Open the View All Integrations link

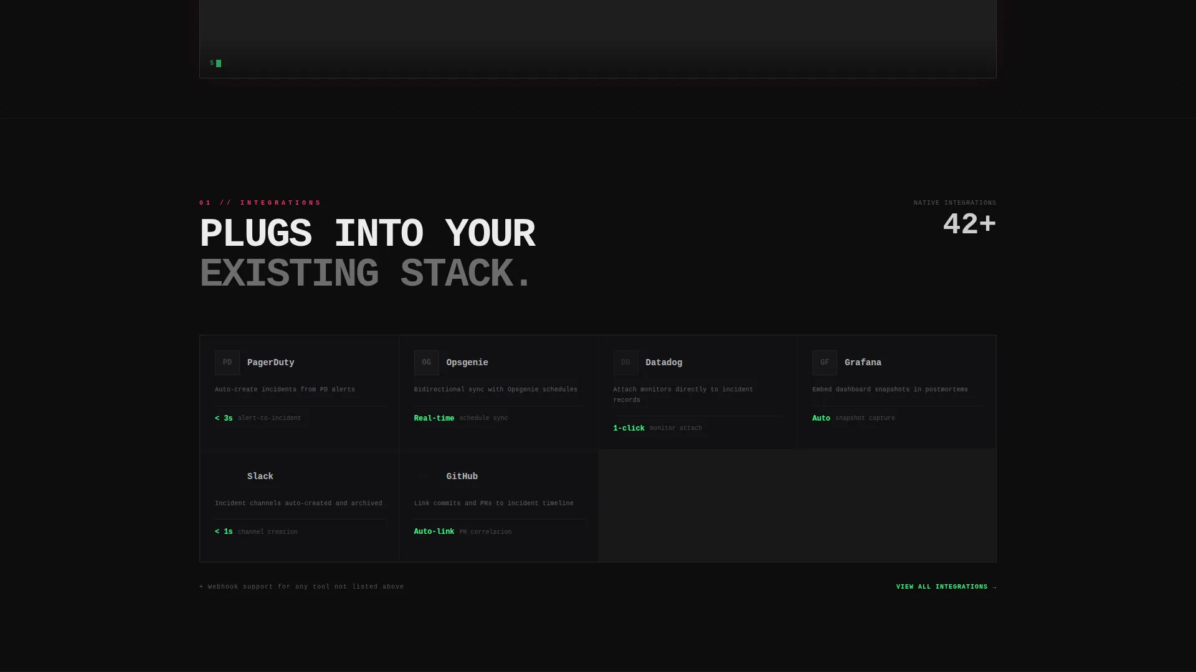946,587
